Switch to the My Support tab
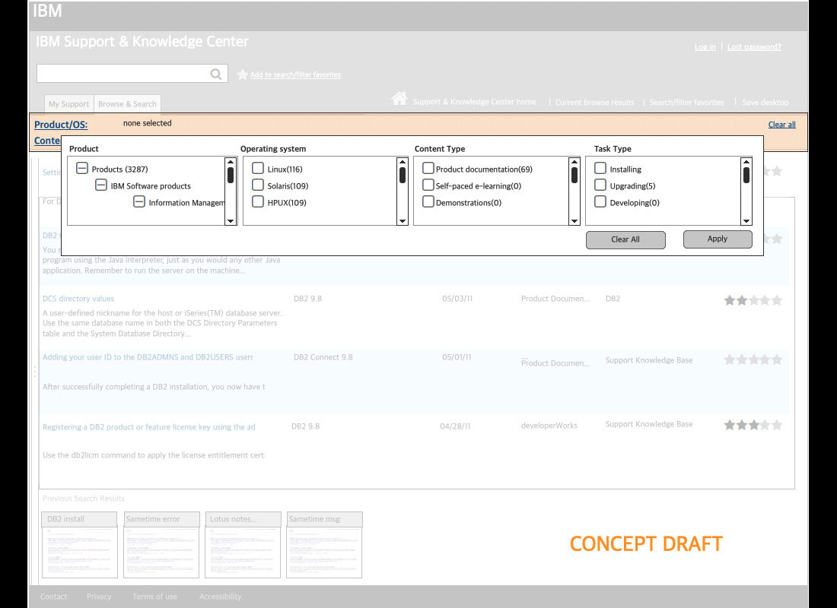The height and width of the screenshot is (608, 837). pos(68,104)
